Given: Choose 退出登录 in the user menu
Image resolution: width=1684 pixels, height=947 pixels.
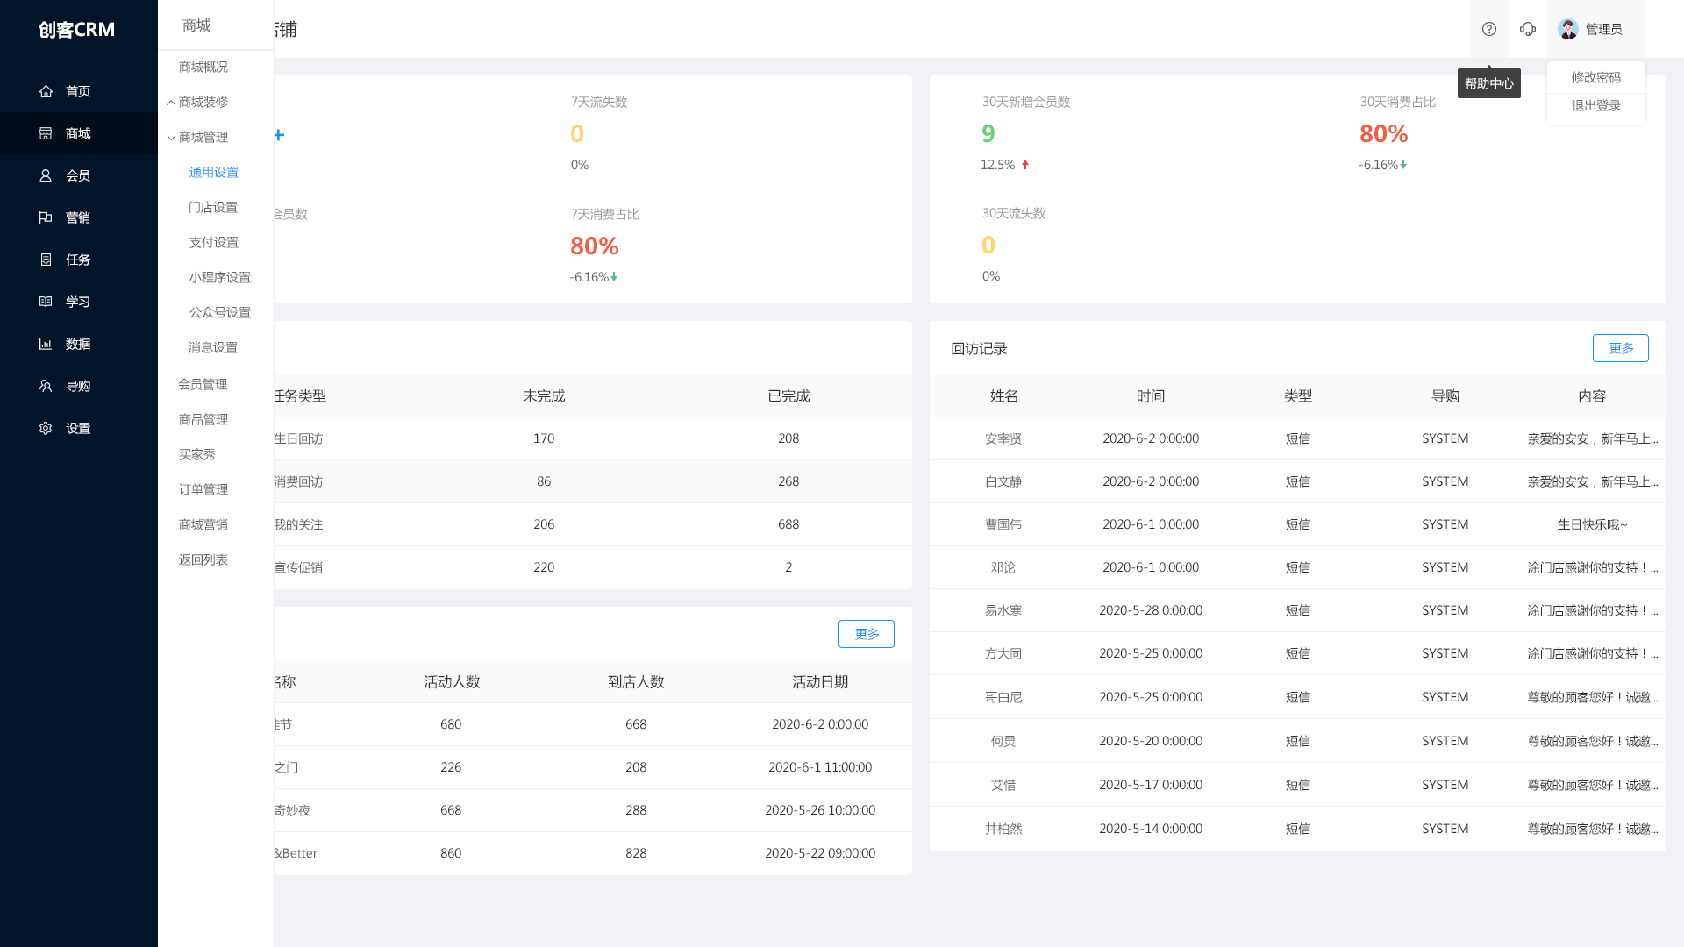Looking at the screenshot, I should tap(1595, 105).
